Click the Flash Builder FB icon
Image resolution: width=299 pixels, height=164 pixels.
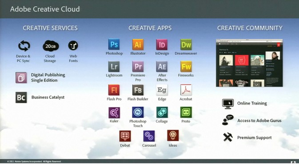138,90
